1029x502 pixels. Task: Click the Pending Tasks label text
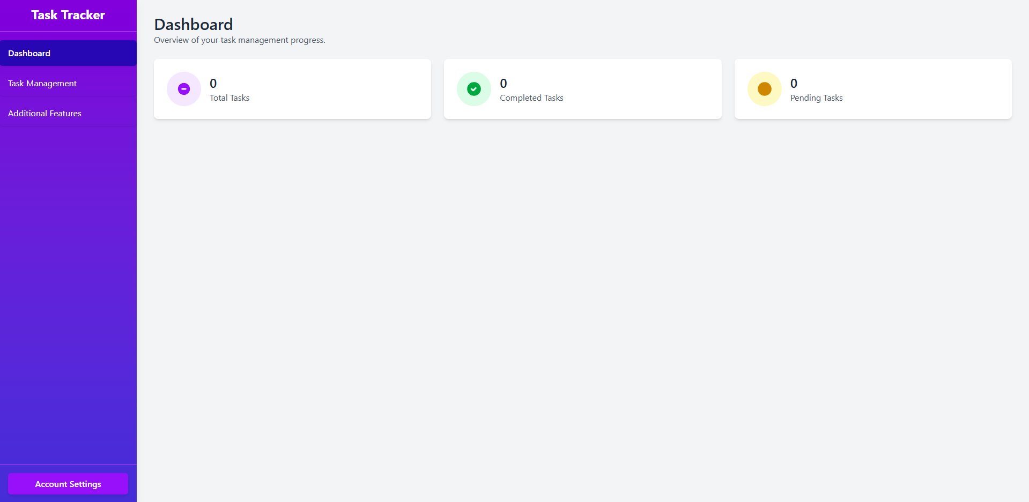816,98
